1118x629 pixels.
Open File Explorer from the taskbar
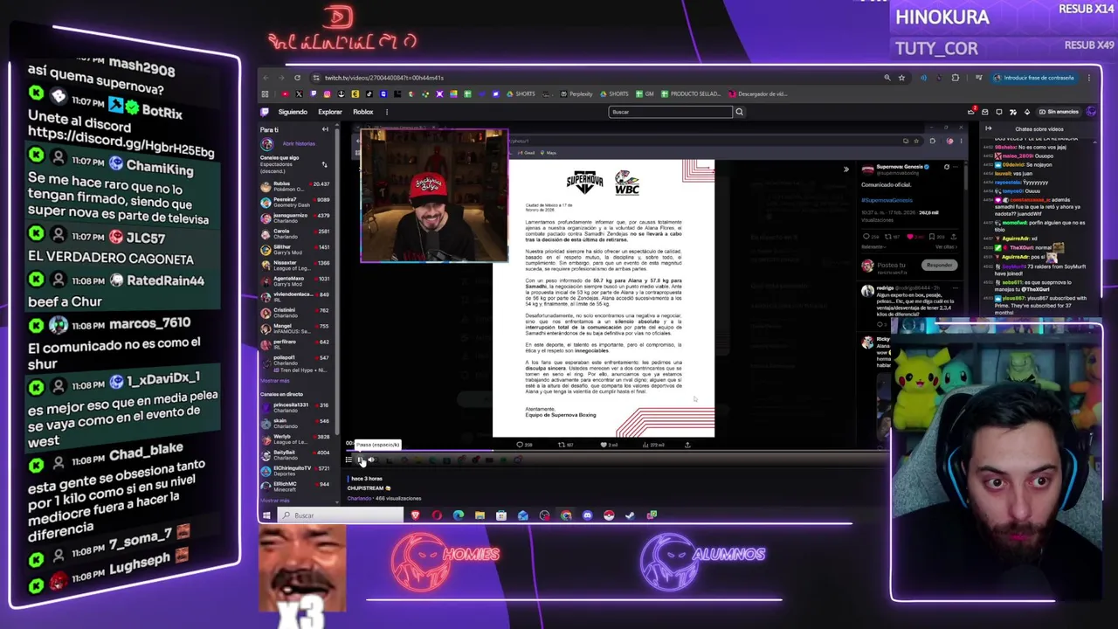pyautogui.click(x=480, y=515)
